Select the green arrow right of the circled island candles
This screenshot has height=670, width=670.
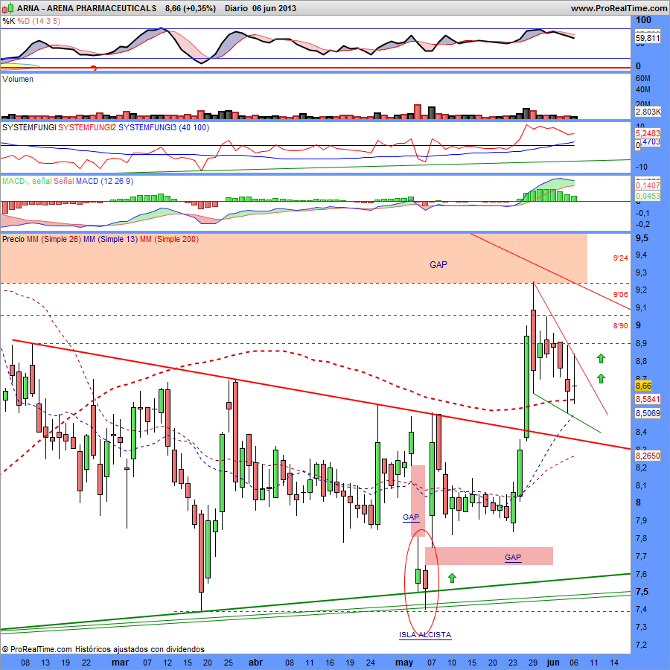click(452, 578)
